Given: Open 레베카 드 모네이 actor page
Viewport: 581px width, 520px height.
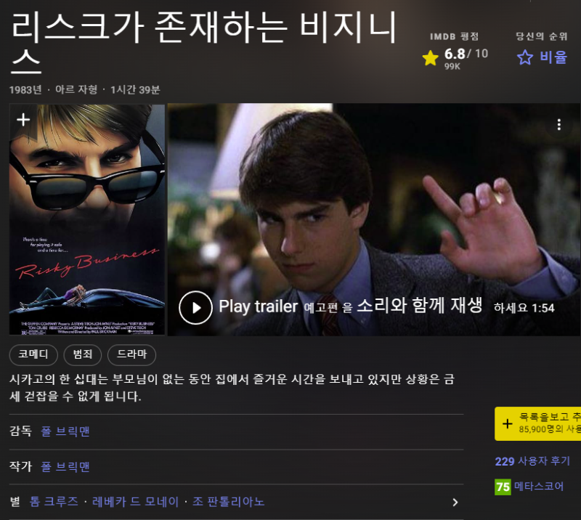Looking at the screenshot, I should pyautogui.click(x=135, y=502).
